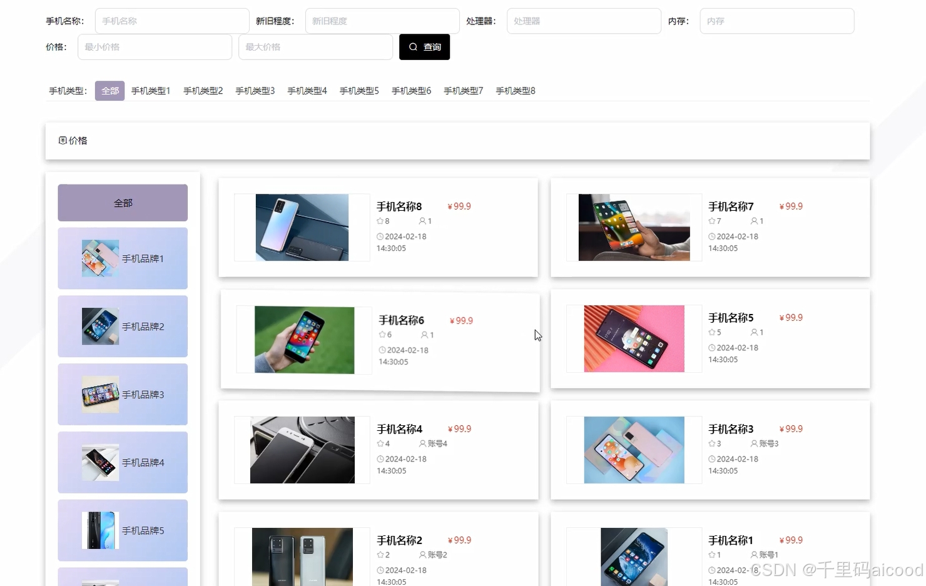Select the 手机类型5 tab
926x586 pixels.
click(x=359, y=91)
